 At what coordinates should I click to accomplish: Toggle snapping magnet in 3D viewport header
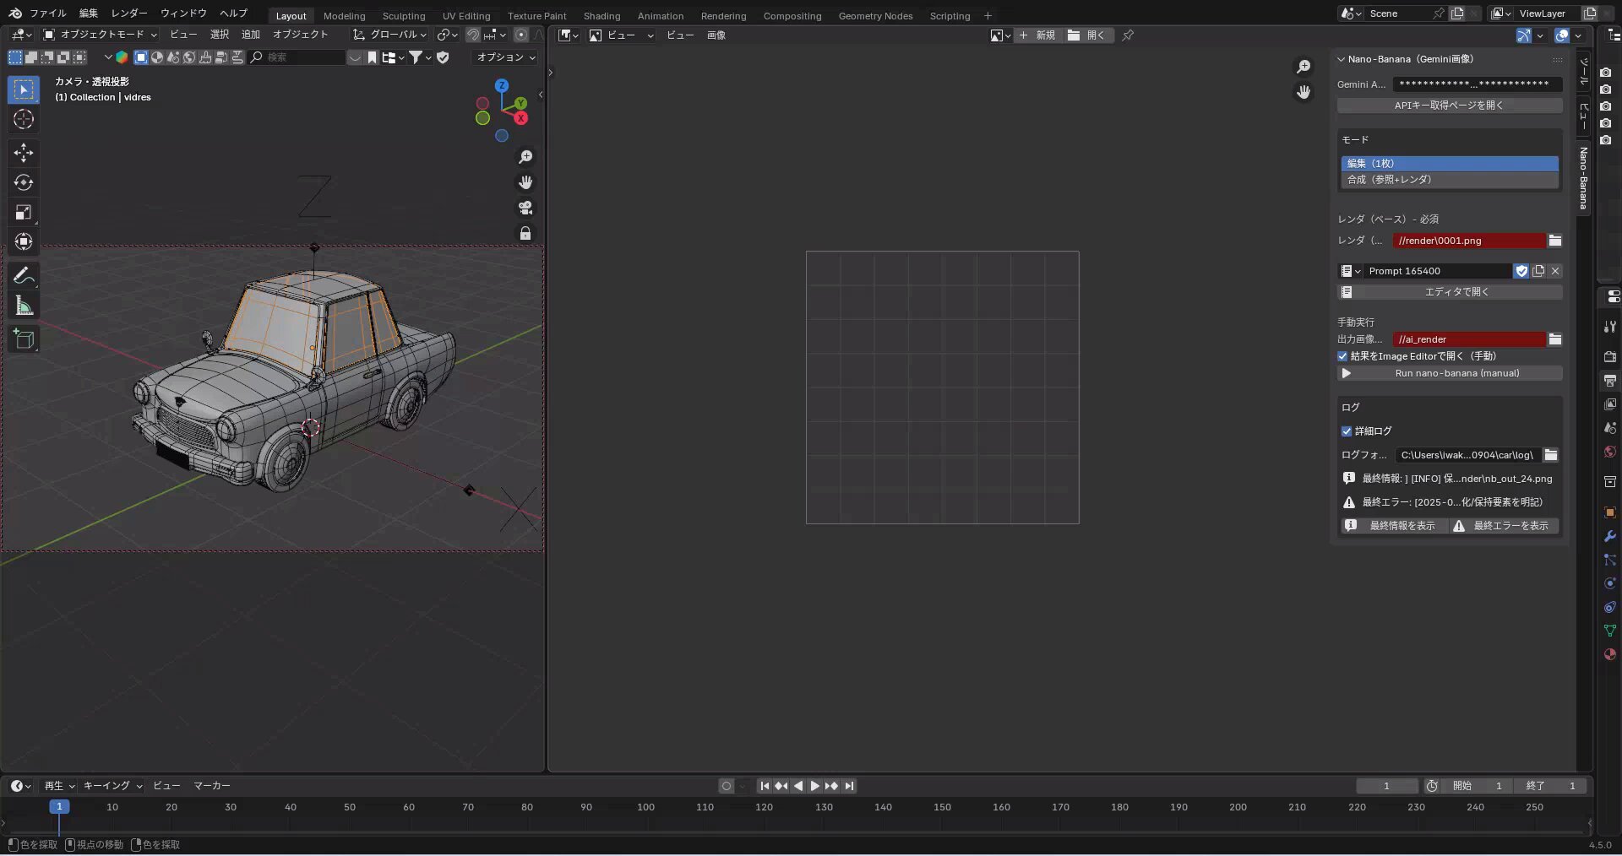(474, 35)
